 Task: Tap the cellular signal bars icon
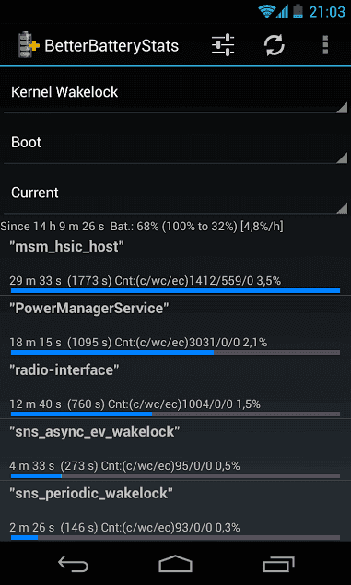[x=282, y=12]
